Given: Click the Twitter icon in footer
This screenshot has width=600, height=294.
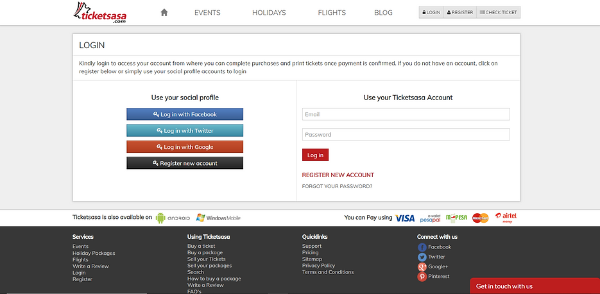Looking at the screenshot, I should click(x=422, y=257).
